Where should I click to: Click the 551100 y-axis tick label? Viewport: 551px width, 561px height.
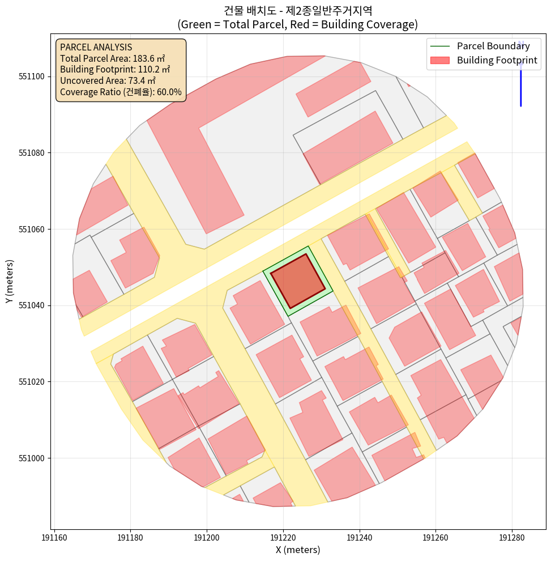[x=33, y=76]
